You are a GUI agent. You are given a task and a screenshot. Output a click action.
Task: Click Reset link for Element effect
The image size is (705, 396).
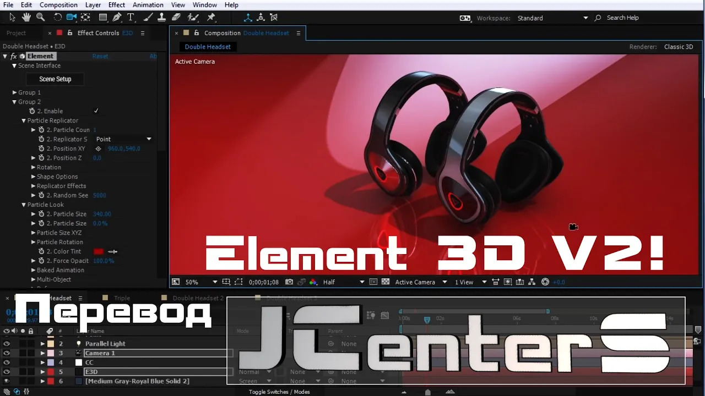(x=100, y=56)
